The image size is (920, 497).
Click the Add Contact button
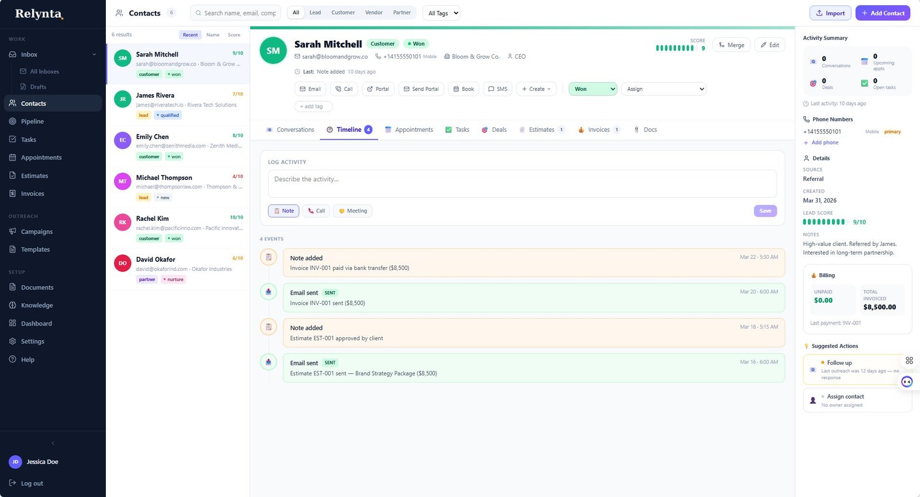[x=882, y=13]
